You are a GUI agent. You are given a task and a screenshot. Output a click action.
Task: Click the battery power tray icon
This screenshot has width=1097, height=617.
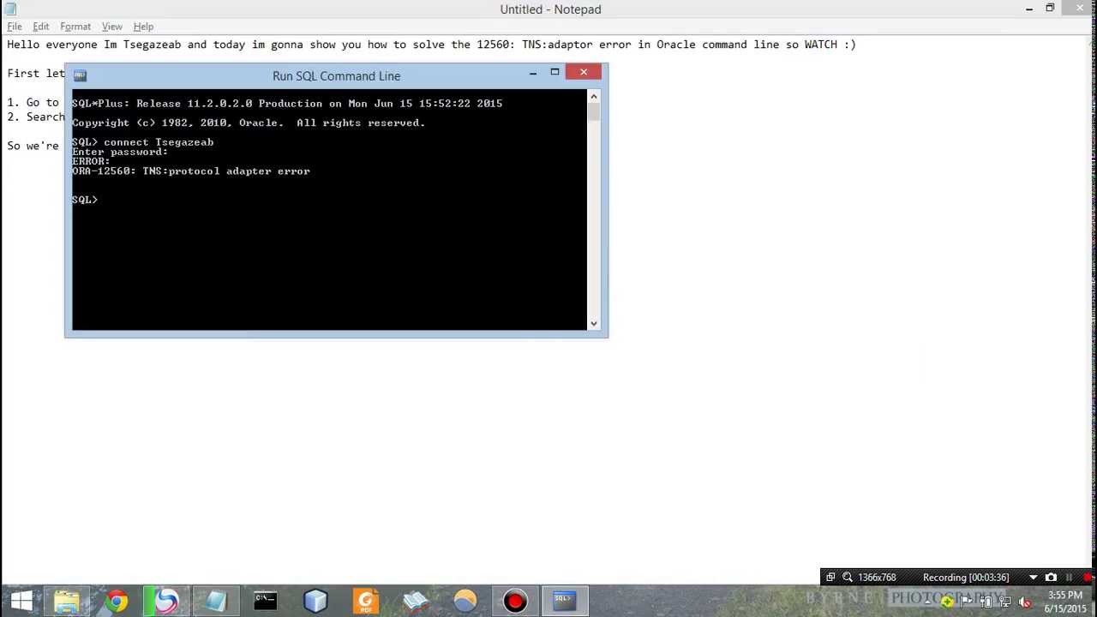tap(986, 602)
